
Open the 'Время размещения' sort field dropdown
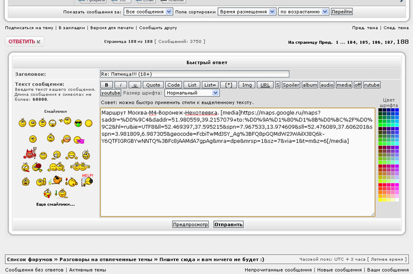(x=247, y=11)
